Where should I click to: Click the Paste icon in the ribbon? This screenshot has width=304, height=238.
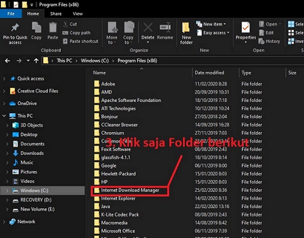coord(53,28)
